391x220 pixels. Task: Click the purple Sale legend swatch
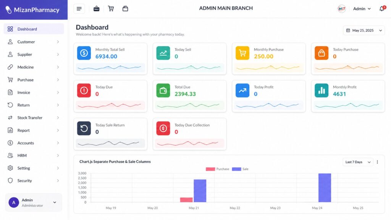pos(236,169)
